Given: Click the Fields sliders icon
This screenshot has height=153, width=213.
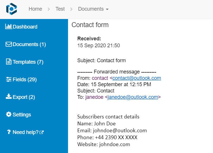Looking at the screenshot, I should (x=9, y=80).
